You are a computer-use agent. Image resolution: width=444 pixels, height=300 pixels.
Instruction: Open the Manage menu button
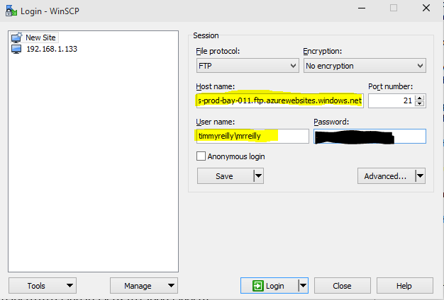click(x=144, y=286)
